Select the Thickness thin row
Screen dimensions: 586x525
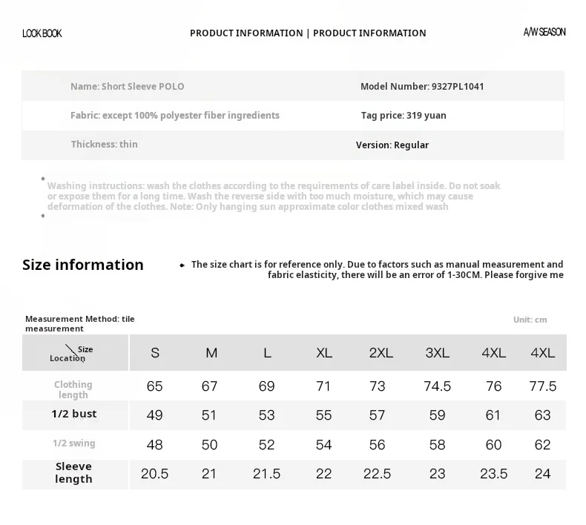coord(105,145)
